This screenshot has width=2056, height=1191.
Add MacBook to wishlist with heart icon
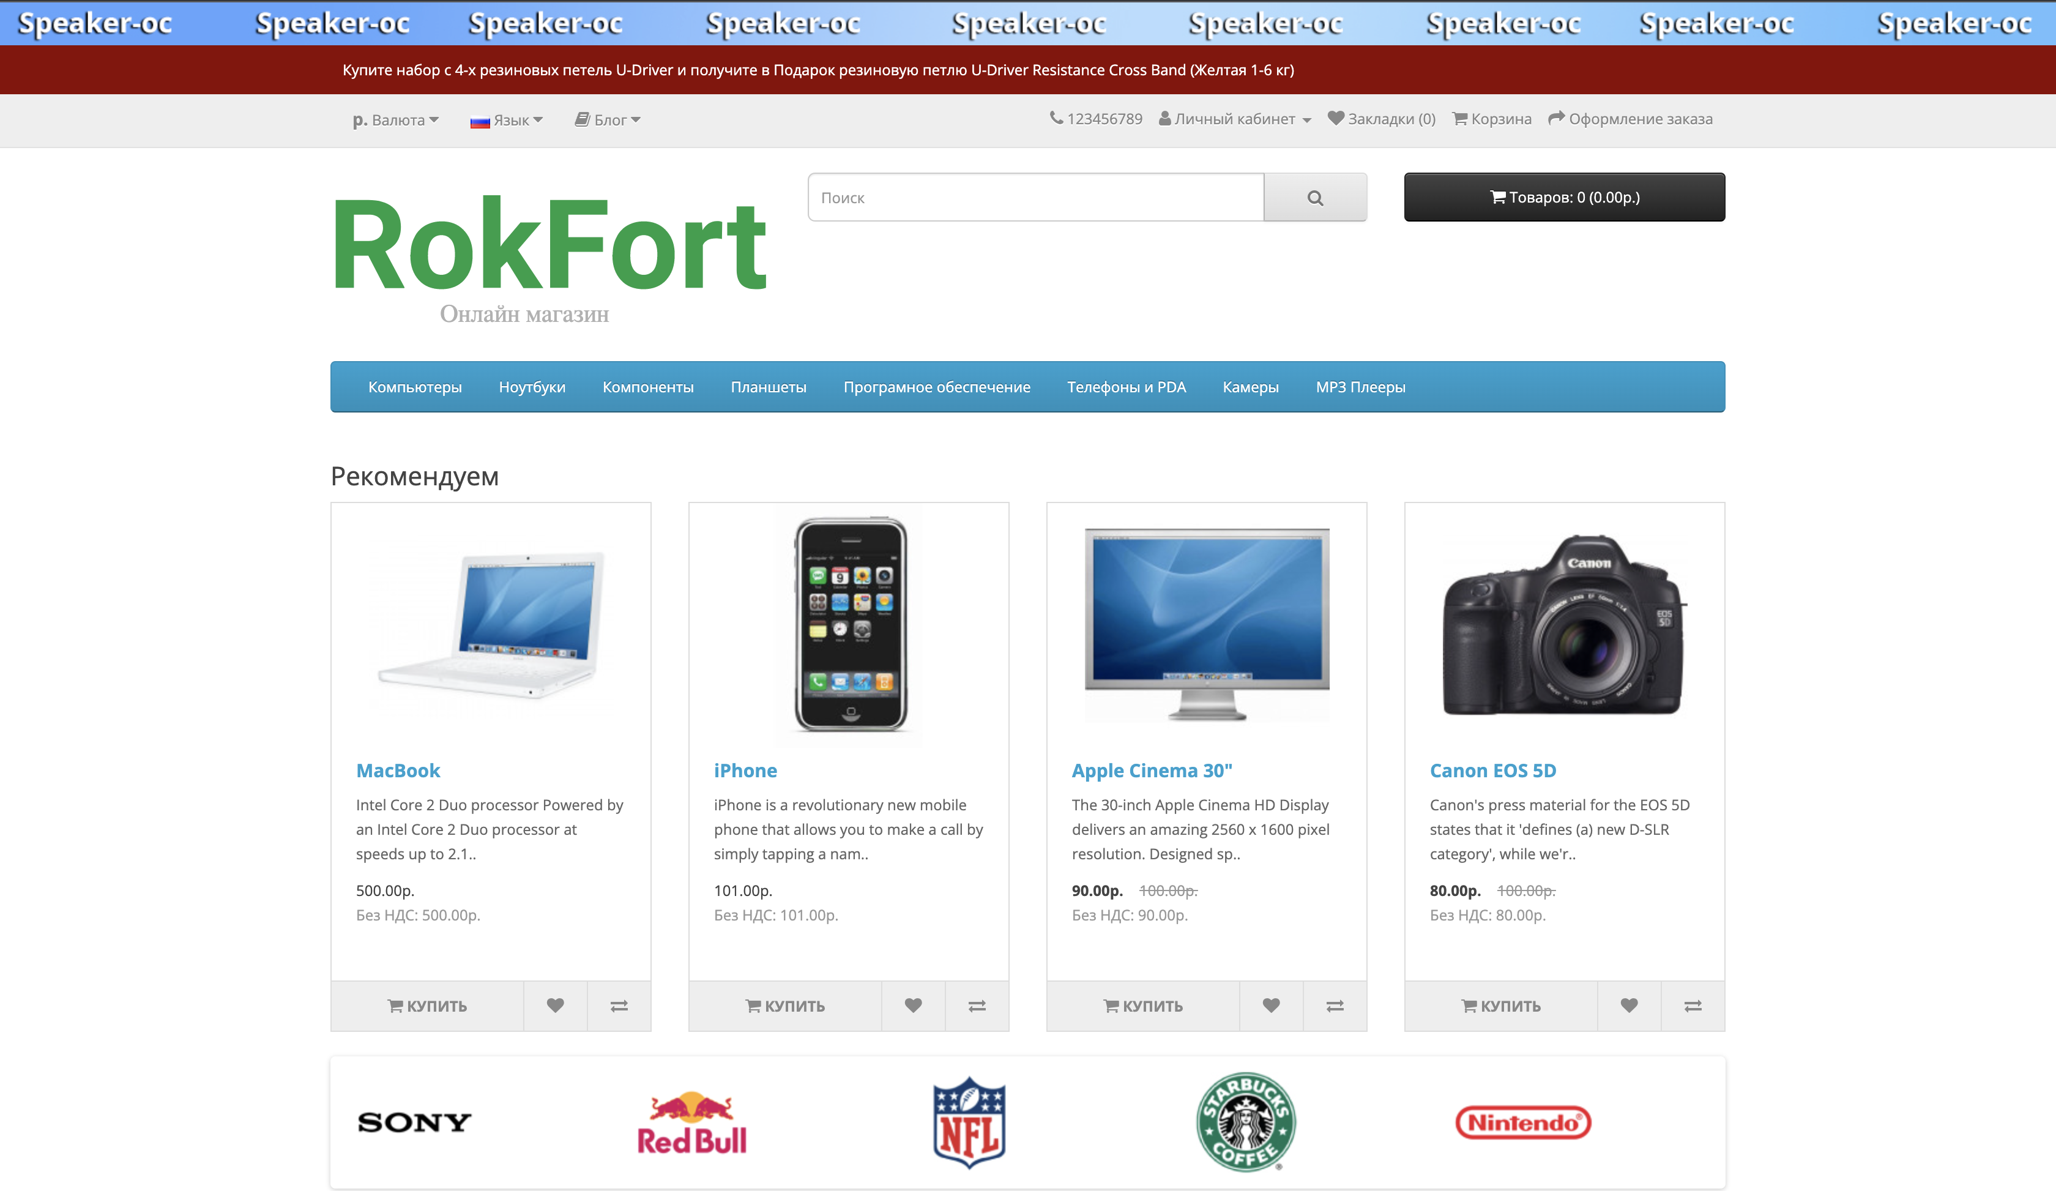pyautogui.click(x=555, y=1005)
